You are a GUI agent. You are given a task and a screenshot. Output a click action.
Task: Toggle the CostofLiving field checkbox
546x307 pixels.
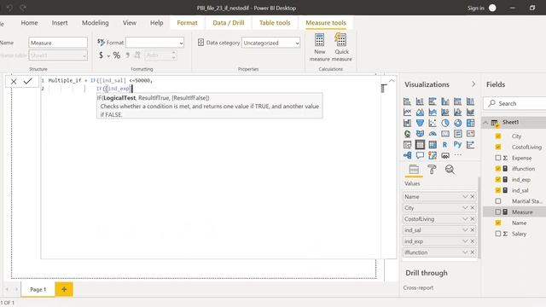coord(498,147)
